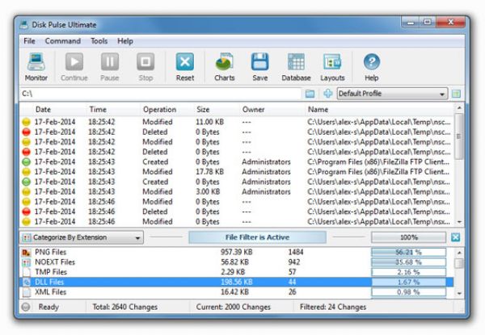Open the File menu
Image resolution: width=485 pixels, height=335 pixels.
pyautogui.click(x=29, y=40)
